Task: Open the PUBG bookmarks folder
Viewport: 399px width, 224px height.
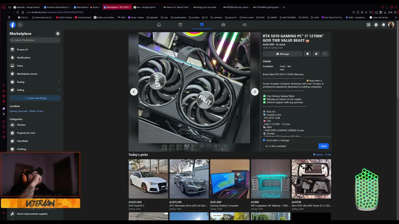Action: pyautogui.click(x=260, y=17)
